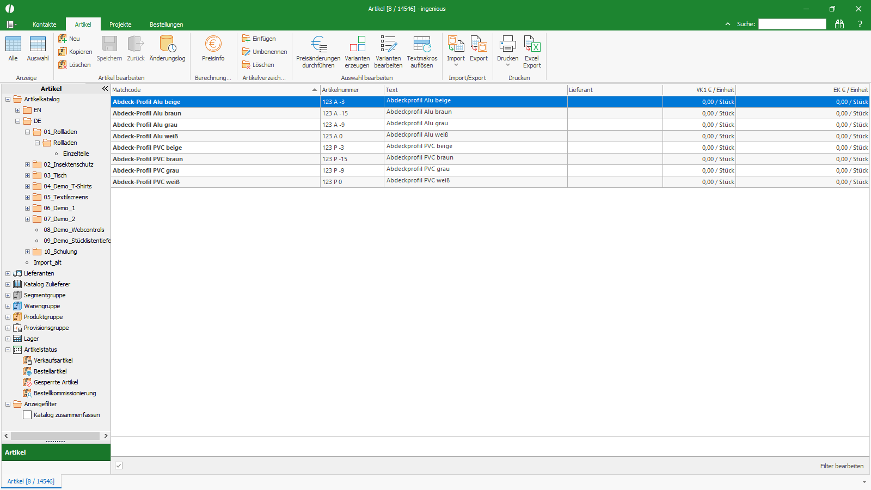This screenshot has height=490, width=871.
Task: Collapse the Artikelkatalog tree node
Action: pos(8,99)
